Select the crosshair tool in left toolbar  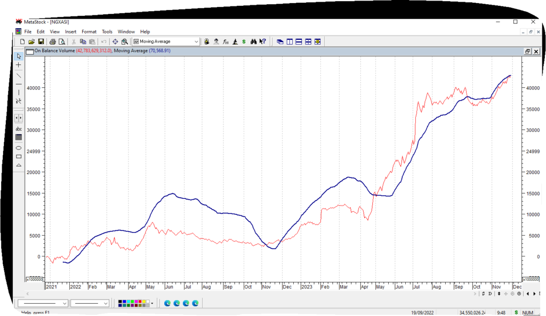click(x=19, y=65)
